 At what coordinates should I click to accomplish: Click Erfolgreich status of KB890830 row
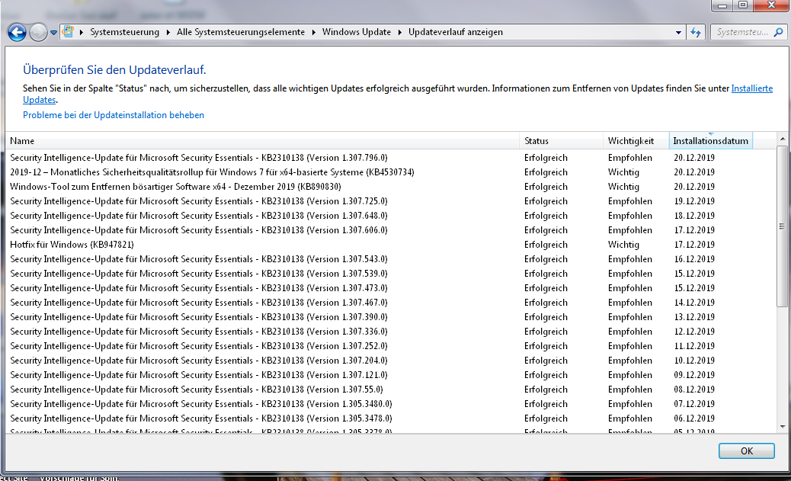coord(546,187)
